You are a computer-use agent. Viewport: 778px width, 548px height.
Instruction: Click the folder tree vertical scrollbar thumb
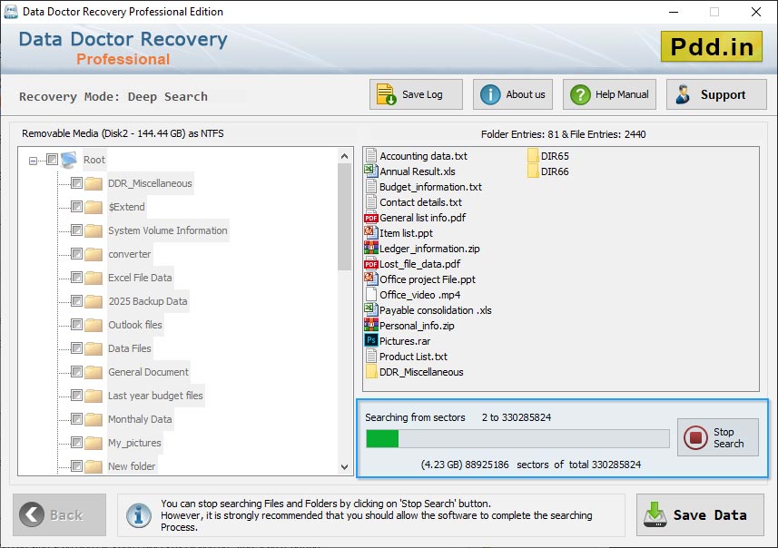(x=344, y=217)
